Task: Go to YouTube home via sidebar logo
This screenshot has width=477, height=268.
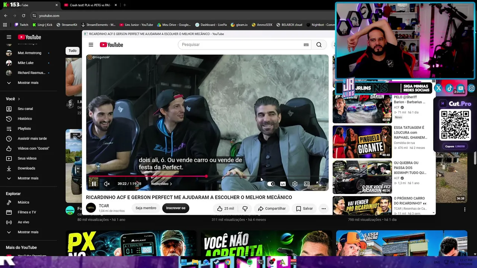Action: click(29, 37)
